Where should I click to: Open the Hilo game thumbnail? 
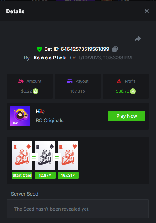click(20, 116)
